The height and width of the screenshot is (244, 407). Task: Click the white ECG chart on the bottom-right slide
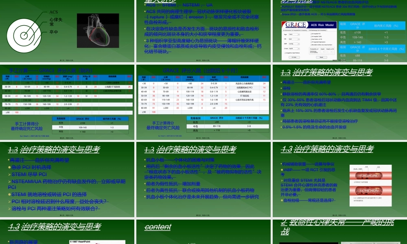point(370,242)
